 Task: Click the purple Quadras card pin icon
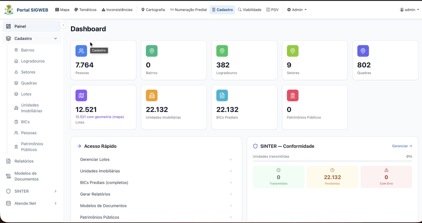tap(363, 51)
